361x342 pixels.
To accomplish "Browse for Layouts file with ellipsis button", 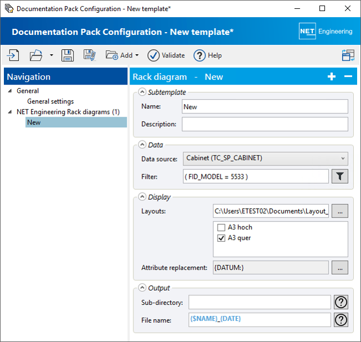I will [x=339, y=211].
